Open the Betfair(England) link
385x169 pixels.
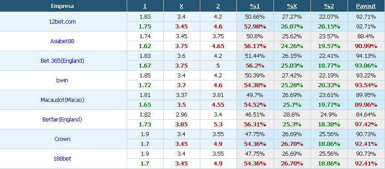[62, 120]
